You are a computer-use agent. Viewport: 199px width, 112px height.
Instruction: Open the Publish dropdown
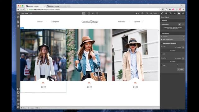click(x=154, y=13)
